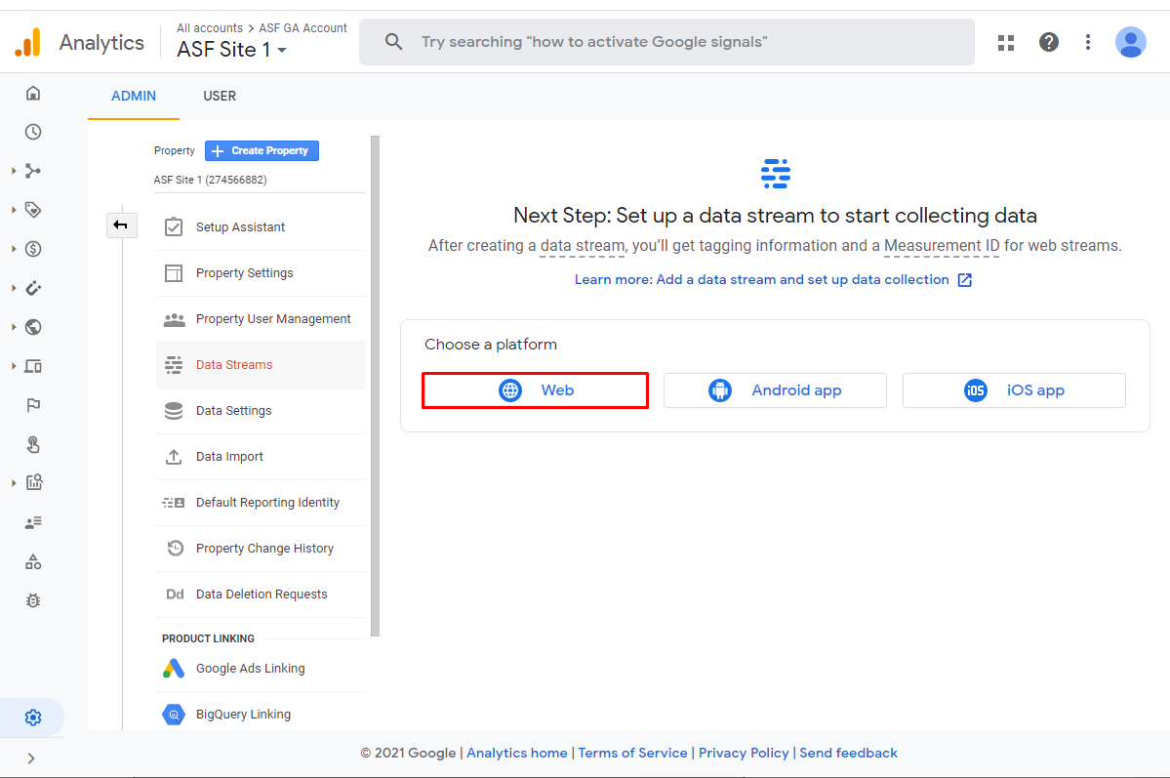Open Property Change History
The image size is (1170, 778).
coord(260,548)
